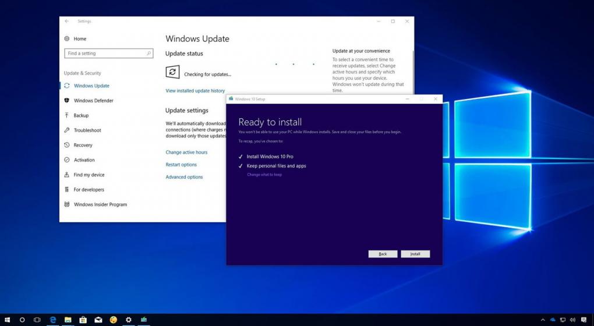The image size is (594, 326).
Task: Open Microsoft Edge from the taskbar
Action: pyautogui.click(x=53, y=320)
